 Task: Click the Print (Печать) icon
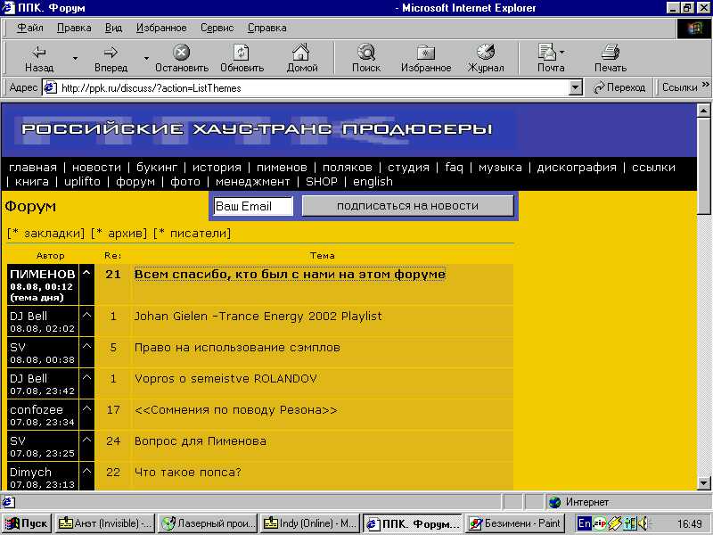(611, 53)
